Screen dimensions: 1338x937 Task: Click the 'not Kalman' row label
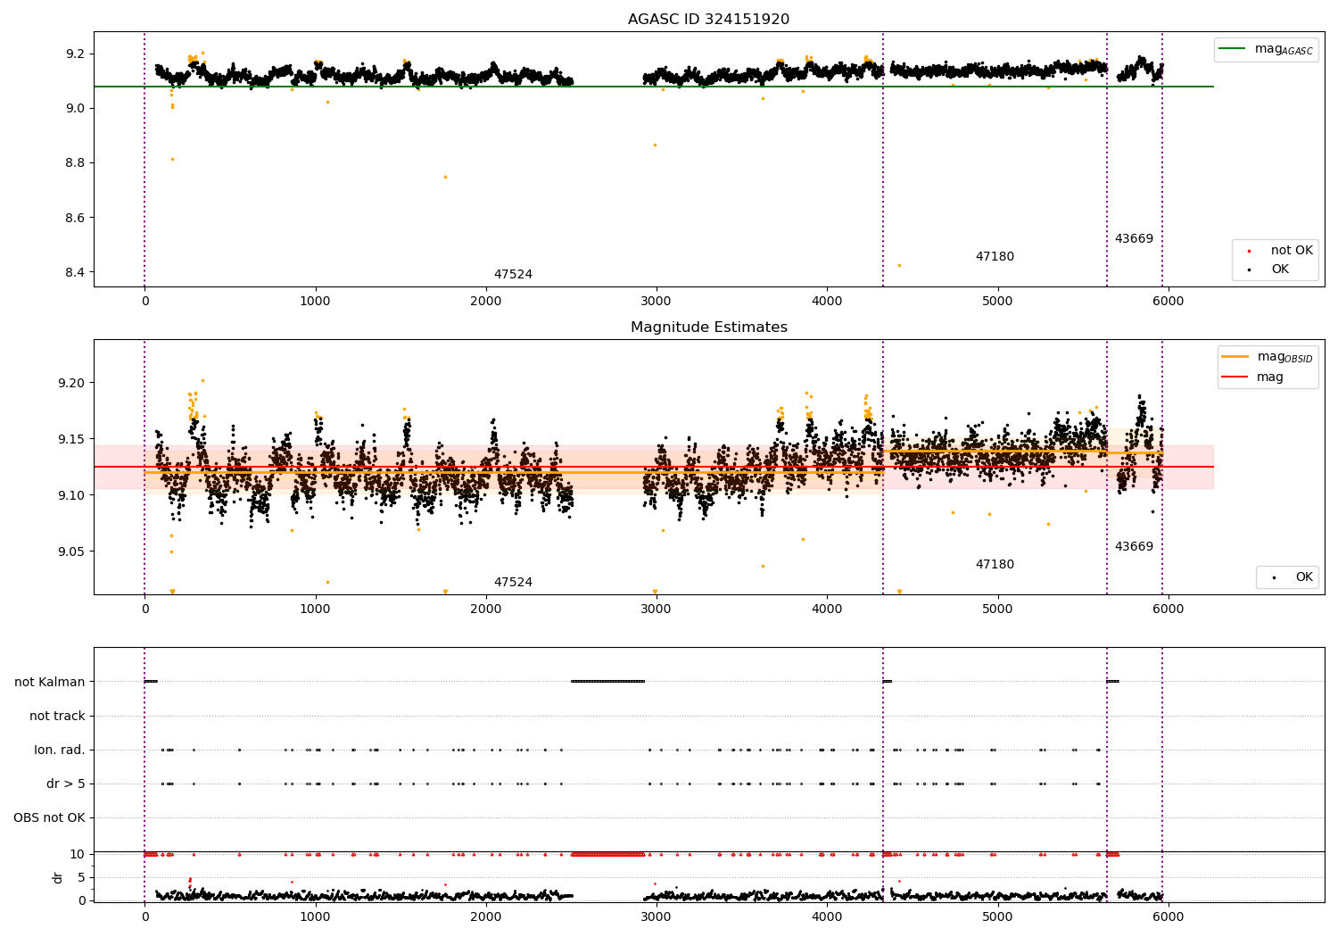pyautogui.click(x=50, y=682)
